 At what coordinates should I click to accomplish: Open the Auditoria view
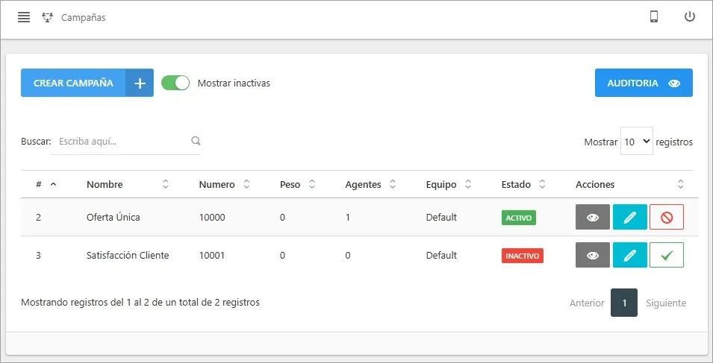click(644, 83)
